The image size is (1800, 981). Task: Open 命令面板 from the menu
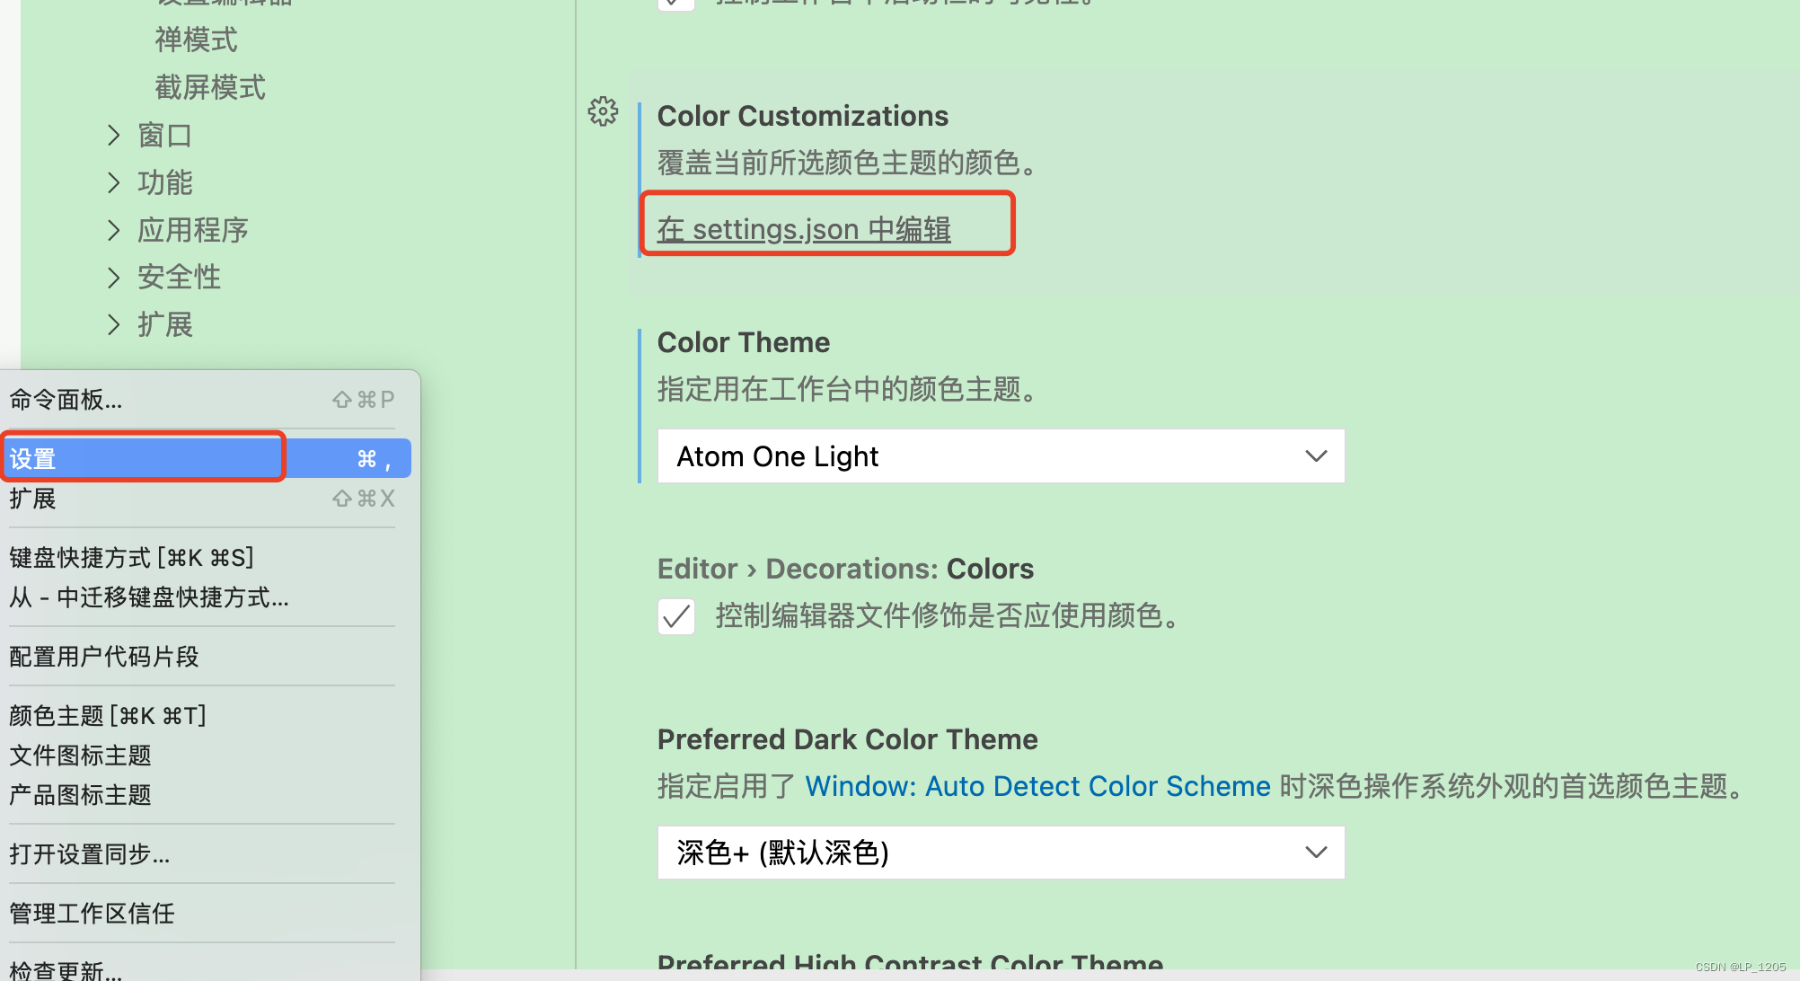tap(65, 399)
